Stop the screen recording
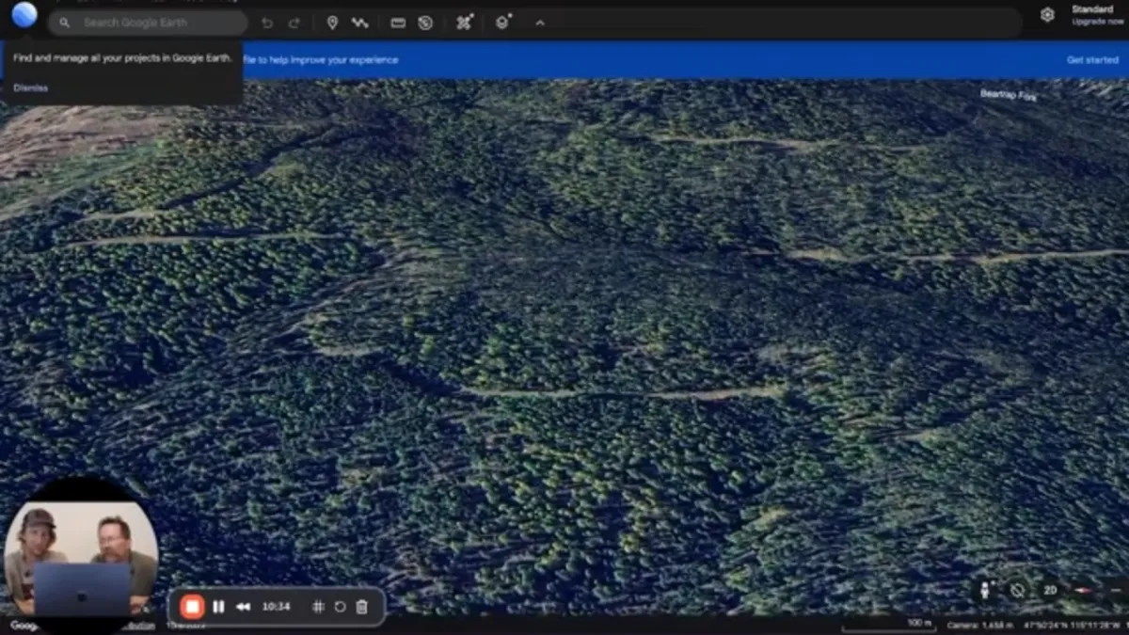The height and width of the screenshot is (635, 1129). click(x=192, y=607)
